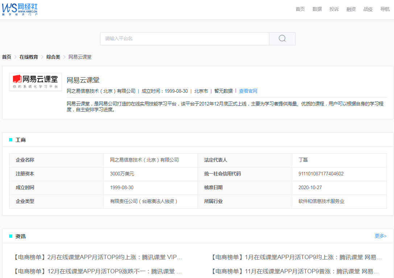Screen dimensions: 394x278
Task: Click the magnifier search button
Action: coord(282,39)
